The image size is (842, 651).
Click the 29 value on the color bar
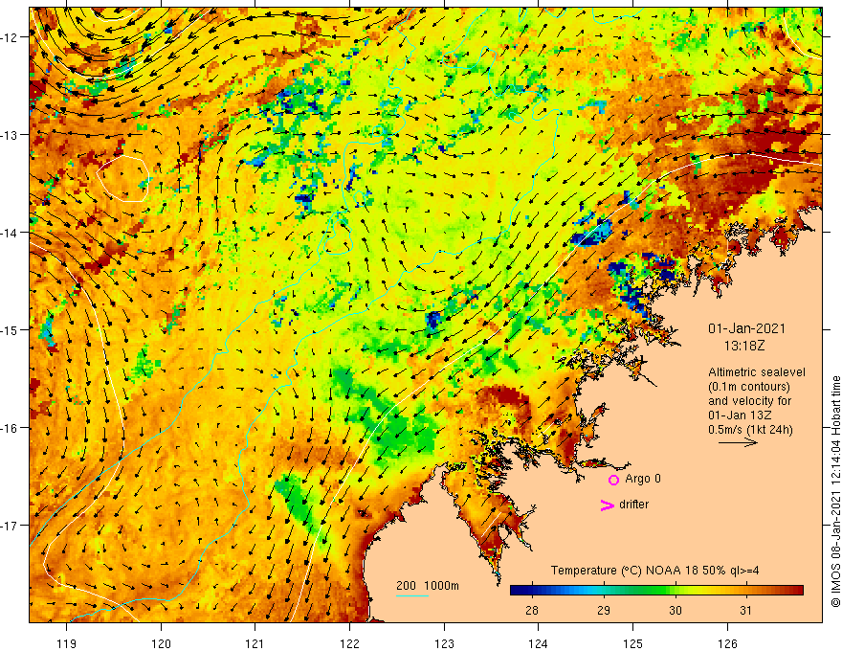[x=604, y=610]
